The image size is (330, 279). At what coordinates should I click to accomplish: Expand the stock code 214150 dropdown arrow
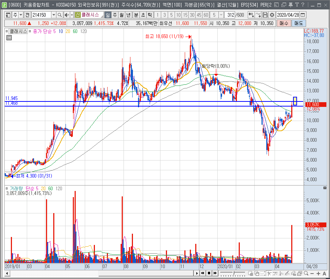click(54, 15)
